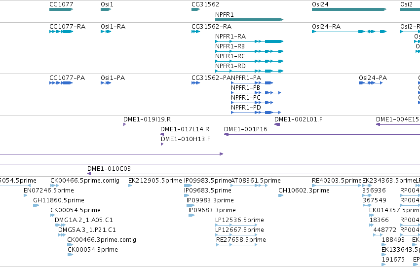Image resolution: width=420 pixels, height=267 pixels.
Task: Select the Osi24-PA protein label
Action: 373,78
